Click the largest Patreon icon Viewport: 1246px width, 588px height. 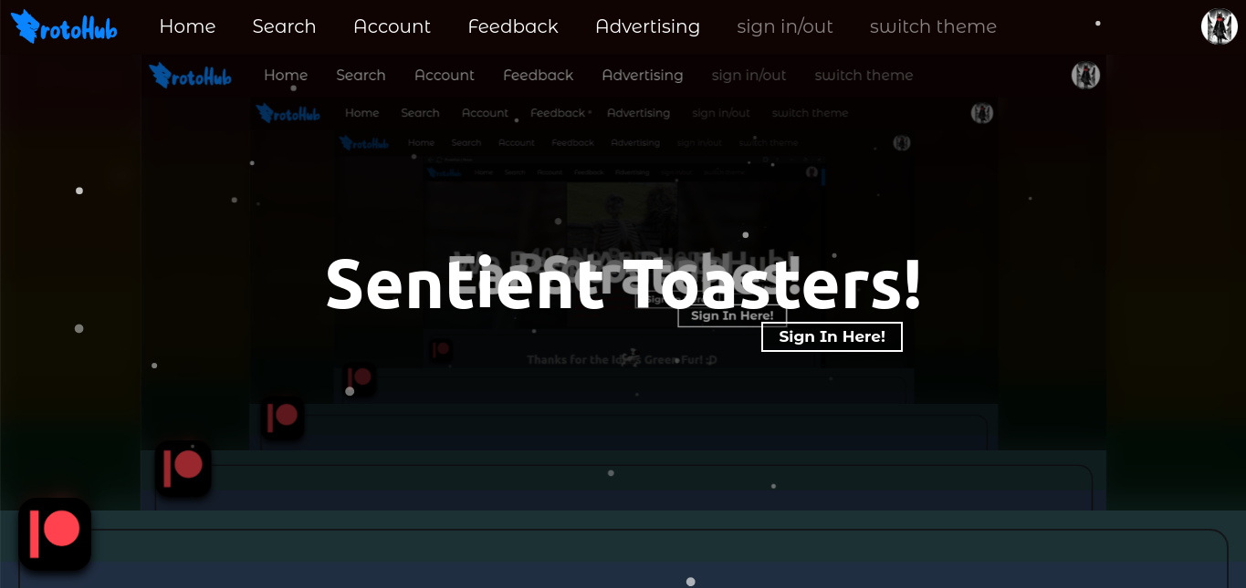55,534
